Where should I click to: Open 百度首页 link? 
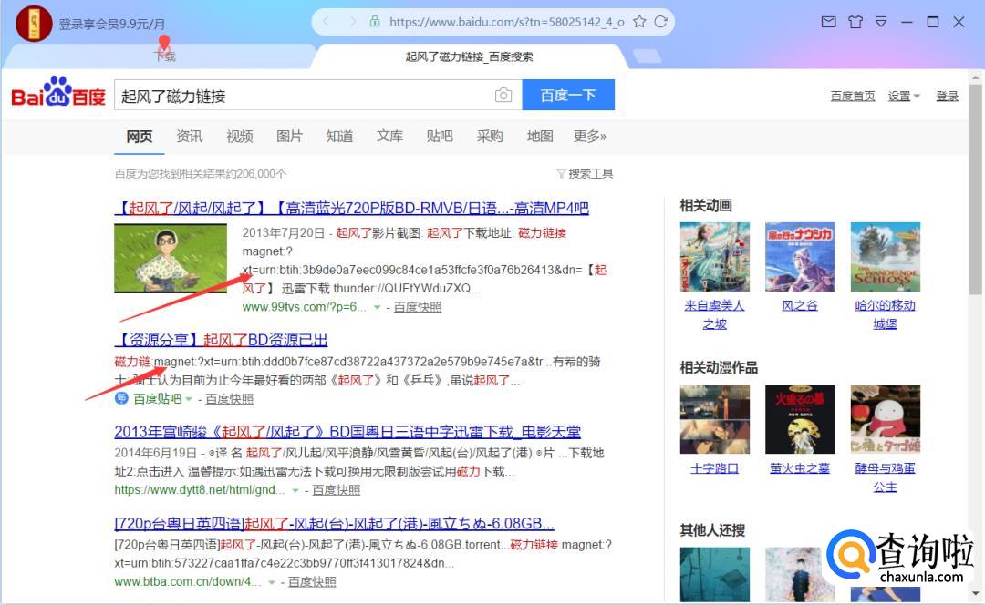coord(853,96)
